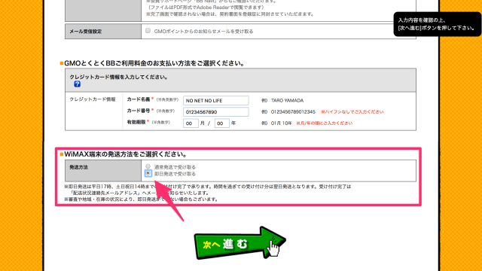
Task: Click the 入力内容を確認の上 tooltip box
Action: [437, 24]
